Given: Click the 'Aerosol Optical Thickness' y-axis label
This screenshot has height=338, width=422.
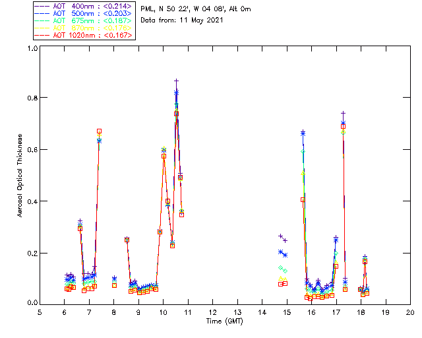Looking at the screenshot, I should coord(20,176).
